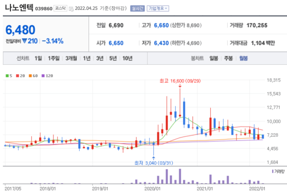The width and height of the screenshot is (287, 194).
Task: Select the 3개월 line chart tab
Action: click(71, 58)
